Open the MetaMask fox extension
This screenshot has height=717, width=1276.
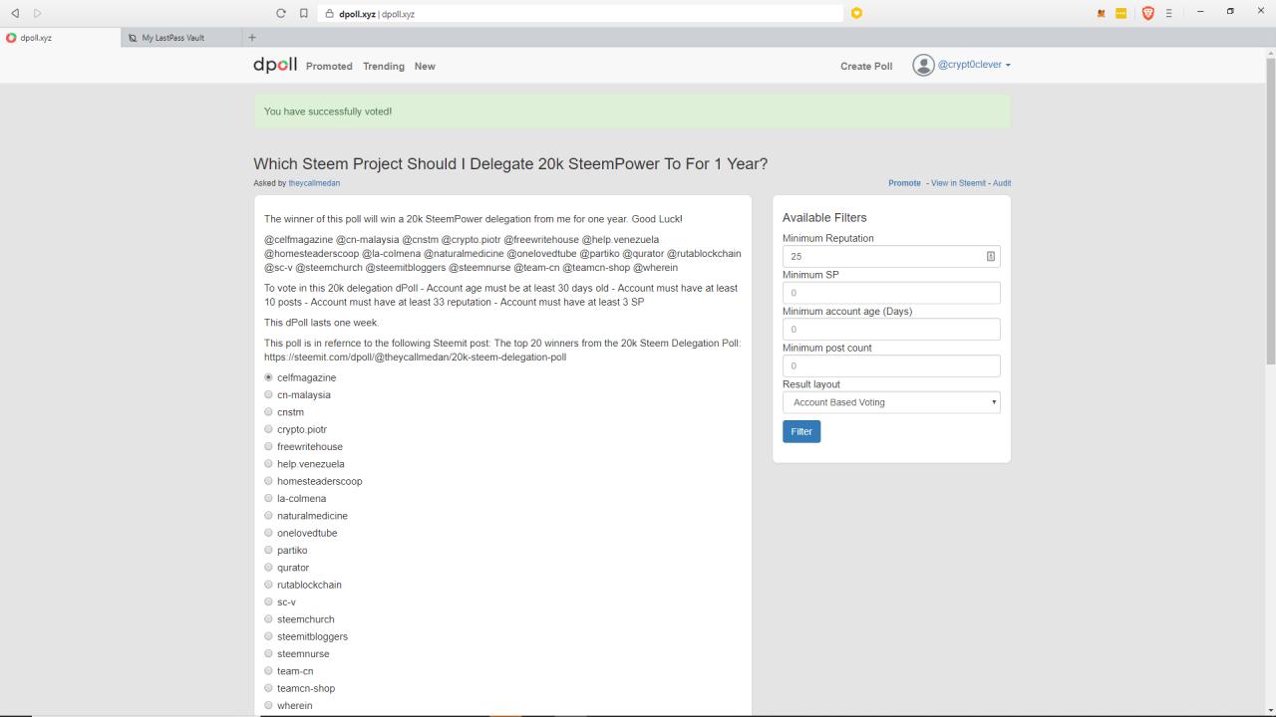(1102, 14)
